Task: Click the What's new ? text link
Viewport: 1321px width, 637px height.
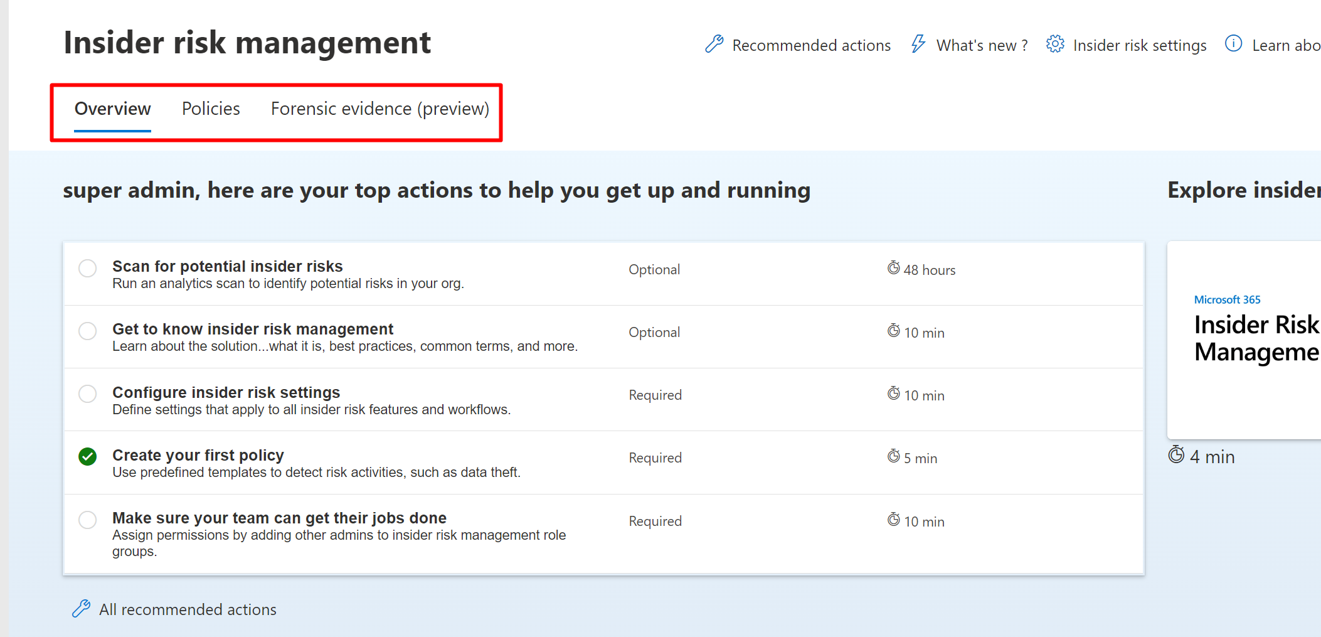Action: pyautogui.click(x=982, y=46)
